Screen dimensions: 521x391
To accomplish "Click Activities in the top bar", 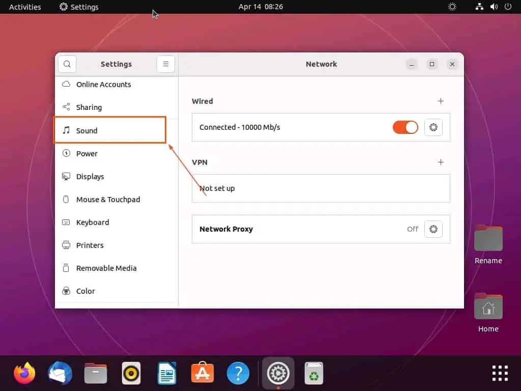I will 24,7.
